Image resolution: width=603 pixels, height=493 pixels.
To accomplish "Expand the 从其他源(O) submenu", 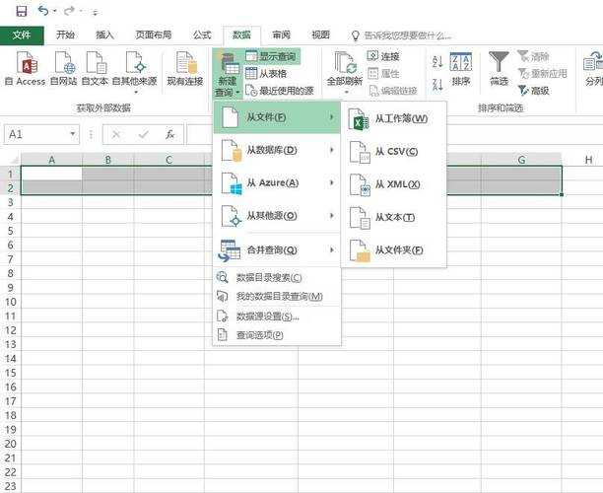I will click(277, 216).
